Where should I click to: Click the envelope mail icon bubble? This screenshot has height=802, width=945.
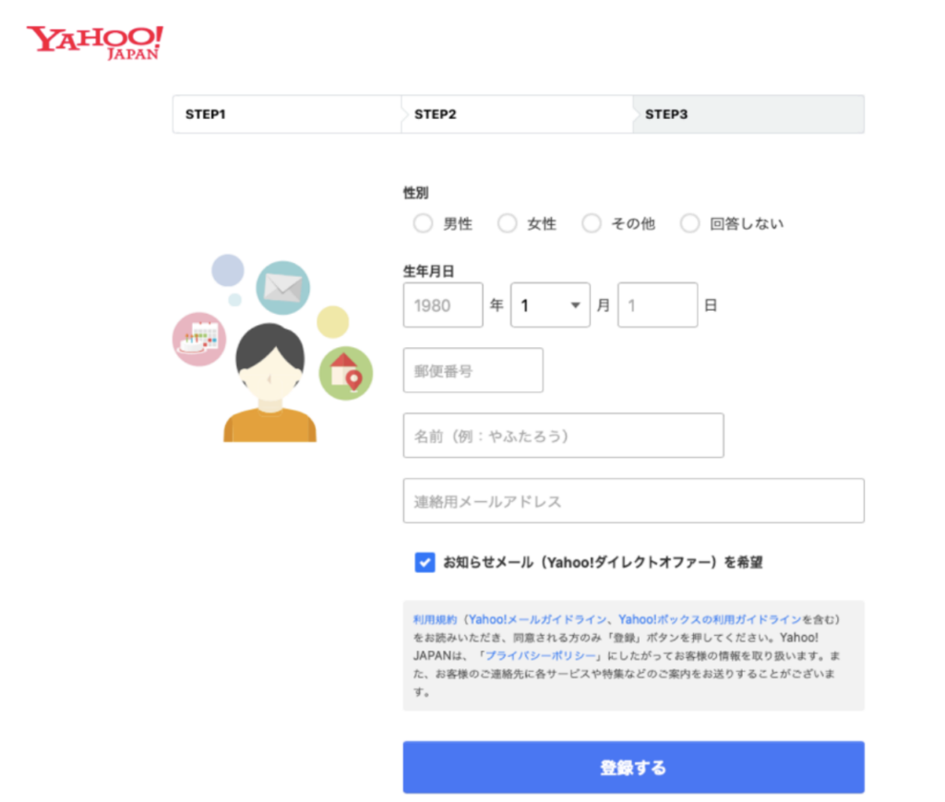[x=282, y=287]
